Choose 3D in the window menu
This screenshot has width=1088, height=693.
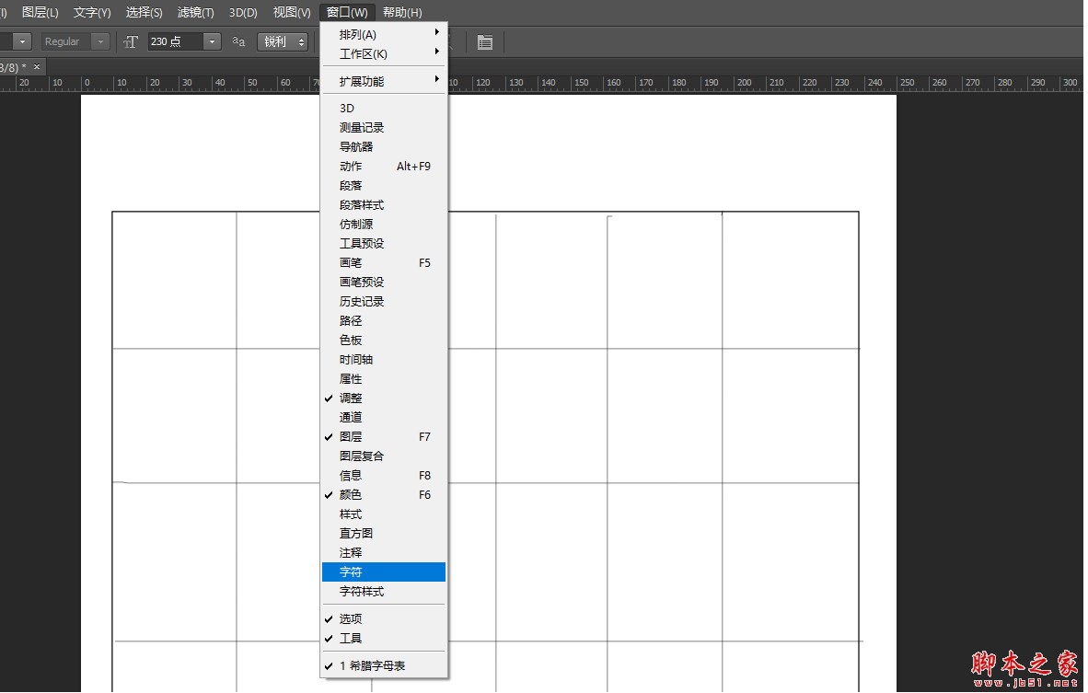click(384, 109)
